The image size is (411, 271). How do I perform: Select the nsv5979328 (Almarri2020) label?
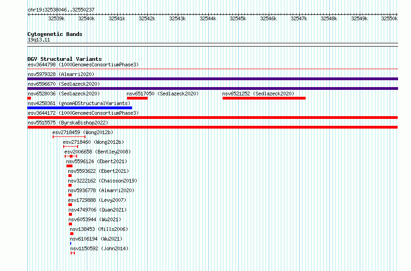coord(61,74)
